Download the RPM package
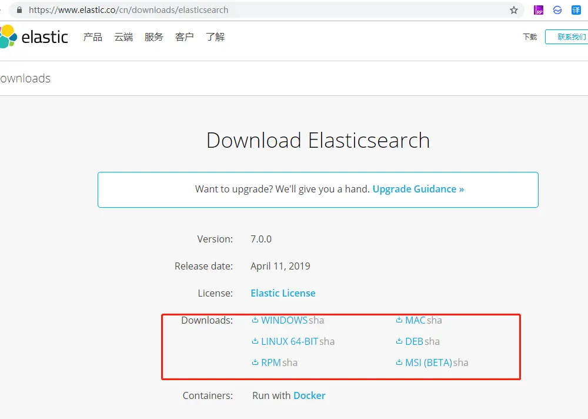 pyautogui.click(x=270, y=363)
